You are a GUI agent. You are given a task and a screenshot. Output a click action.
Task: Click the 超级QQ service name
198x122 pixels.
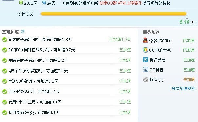(156, 79)
